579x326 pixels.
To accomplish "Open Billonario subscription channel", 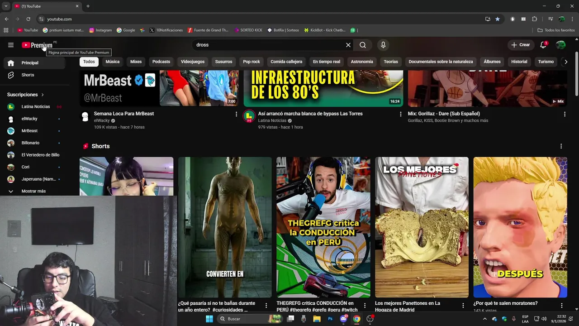I will point(34,143).
